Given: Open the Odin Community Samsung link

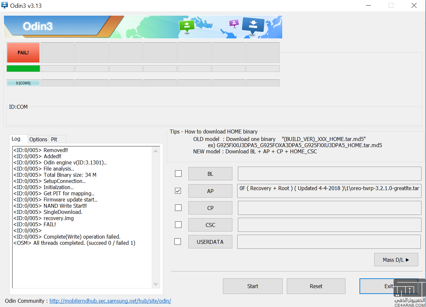Looking at the screenshot, I should point(110,301).
